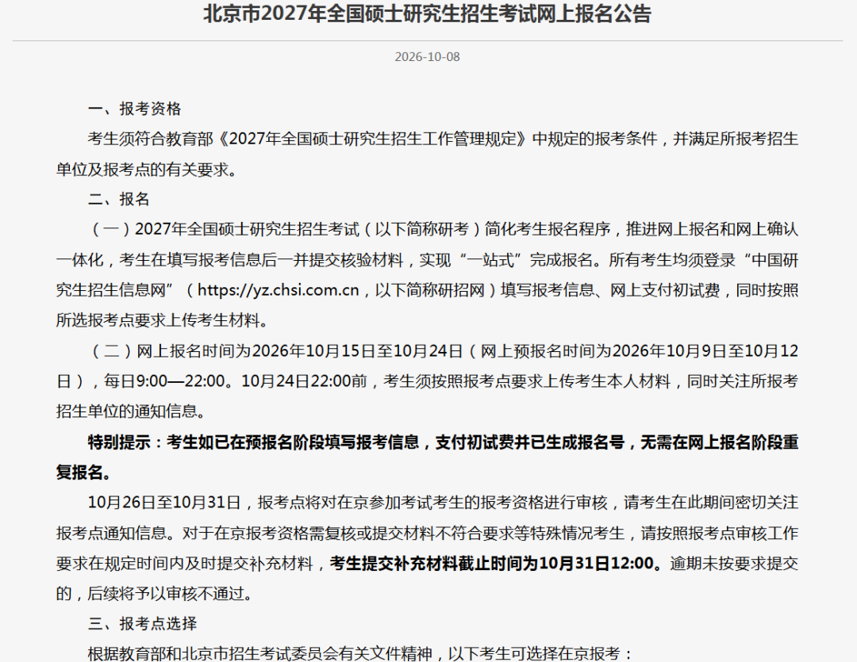Click the phrase "后续将予以审核不通过"
The height and width of the screenshot is (662, 857).
[166, 593]
